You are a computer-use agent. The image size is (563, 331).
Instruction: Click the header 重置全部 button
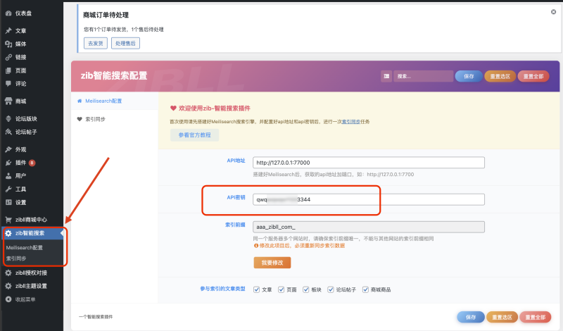click(x=533, y=76)
